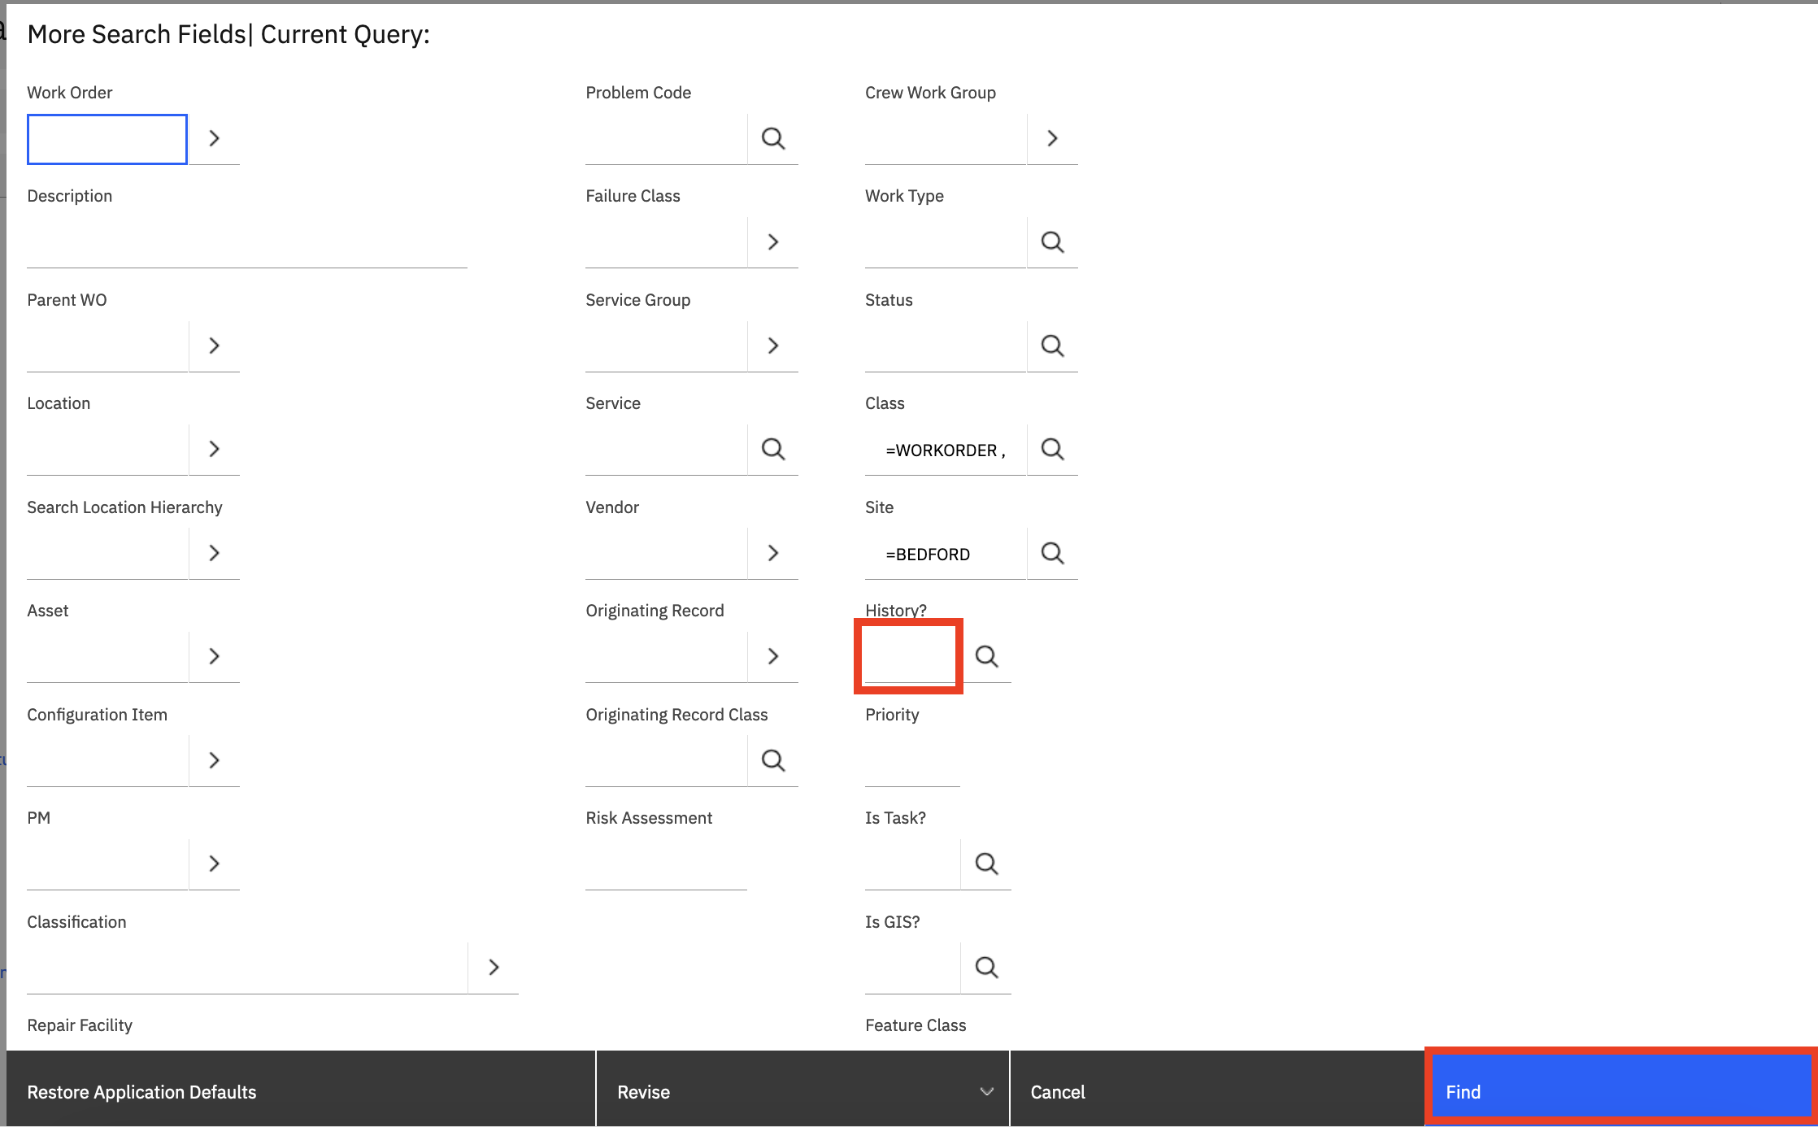Screen dimensions: 1818x1127
Task: Click the Is Task search icon
Action: pyautogui.click(x=985, y=861)
